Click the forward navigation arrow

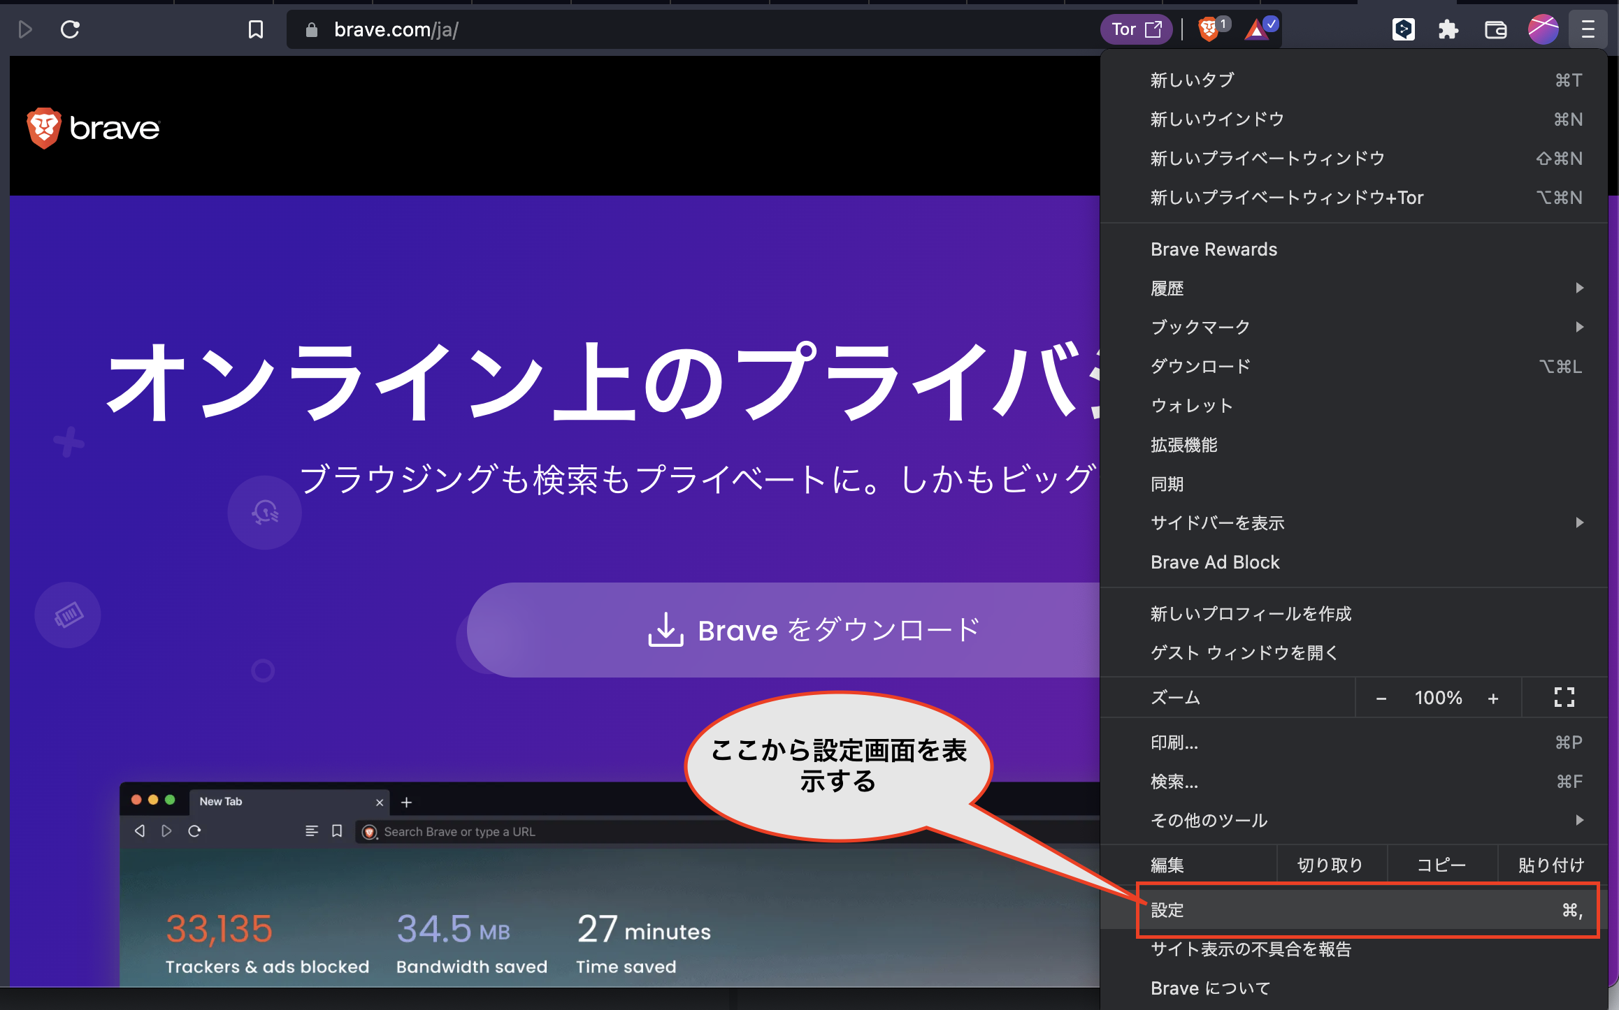coord(25,29)
